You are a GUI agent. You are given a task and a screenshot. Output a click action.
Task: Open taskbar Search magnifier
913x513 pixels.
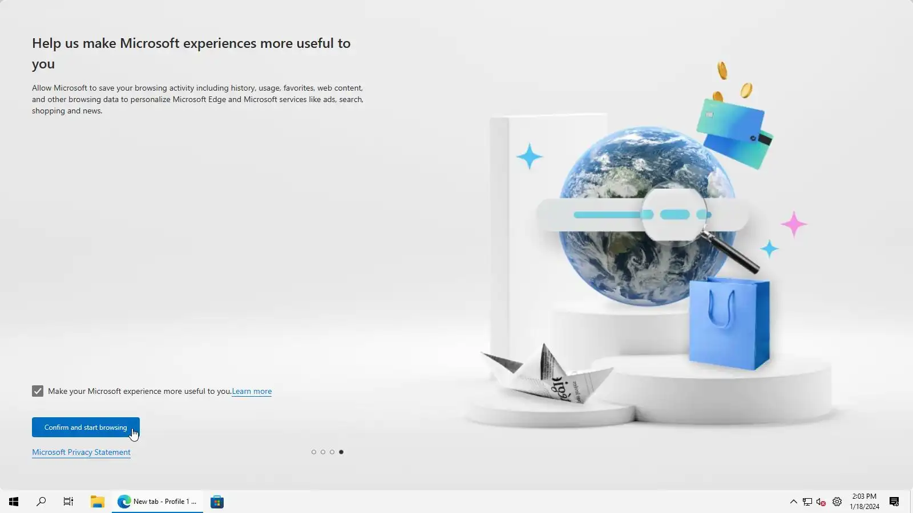41,502
